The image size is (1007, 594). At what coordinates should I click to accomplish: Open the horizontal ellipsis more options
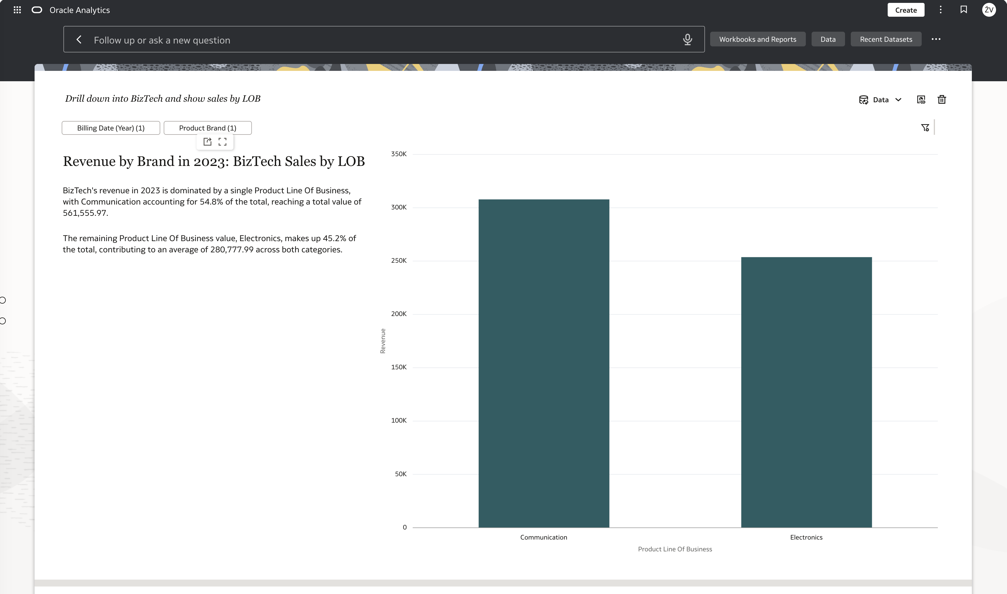[936, 39]
